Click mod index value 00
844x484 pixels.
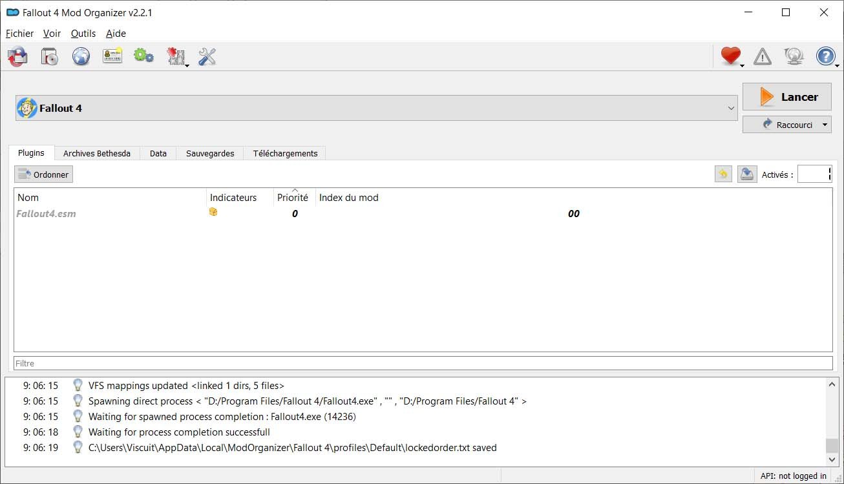(574, 214)
